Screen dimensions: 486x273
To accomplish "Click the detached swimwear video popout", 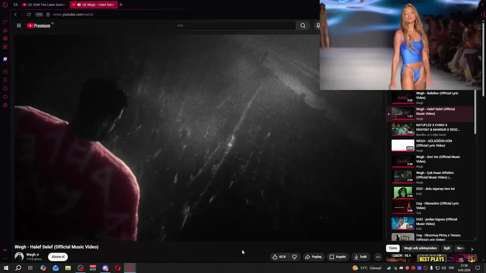I will pos(400,45).
